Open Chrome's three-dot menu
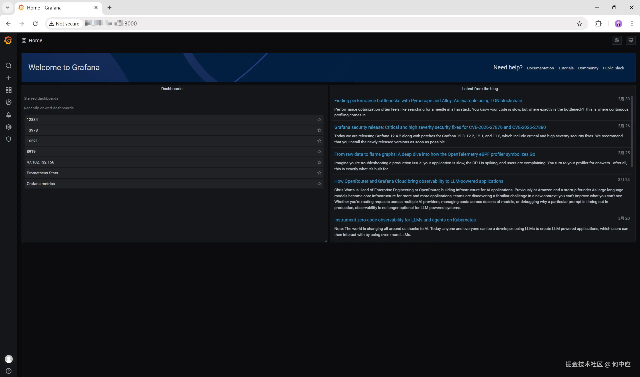Image resolution: width=640 pixels, height=377 pixels. coord(631,24)
